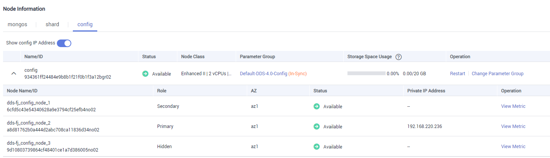Collapse the config row chevron
The width and height of the screenshot is (550, 158).
pyautogui.click(x=14, y=74)
